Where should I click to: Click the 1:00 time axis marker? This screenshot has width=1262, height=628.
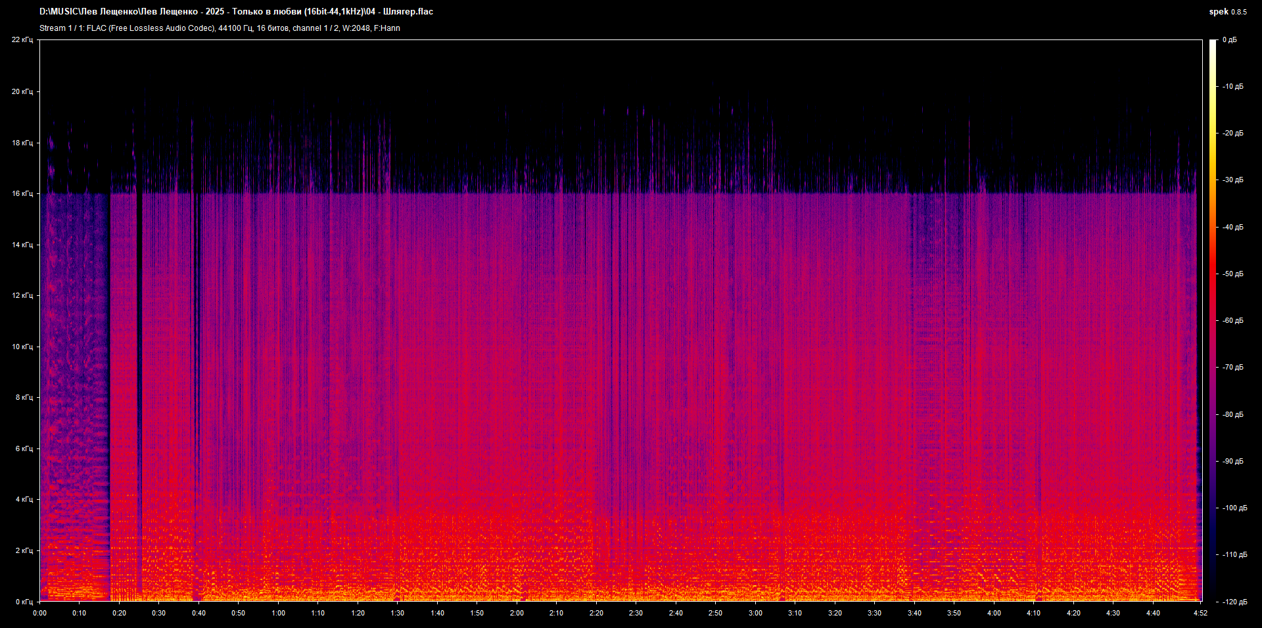coord(278,613)
